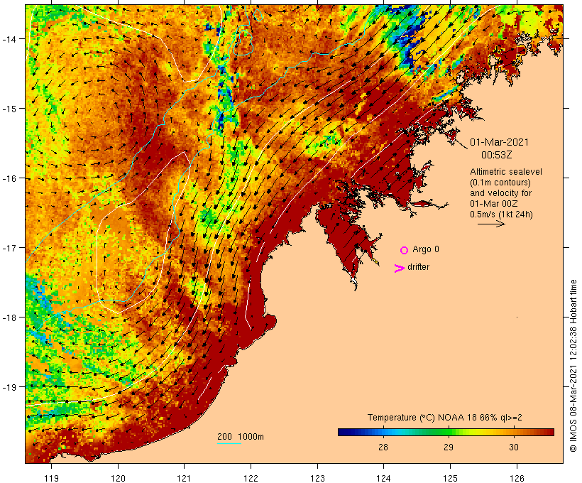582x483 pixels.
Task: Click longitude axis label '122'
Action: [x=251, y=478]
